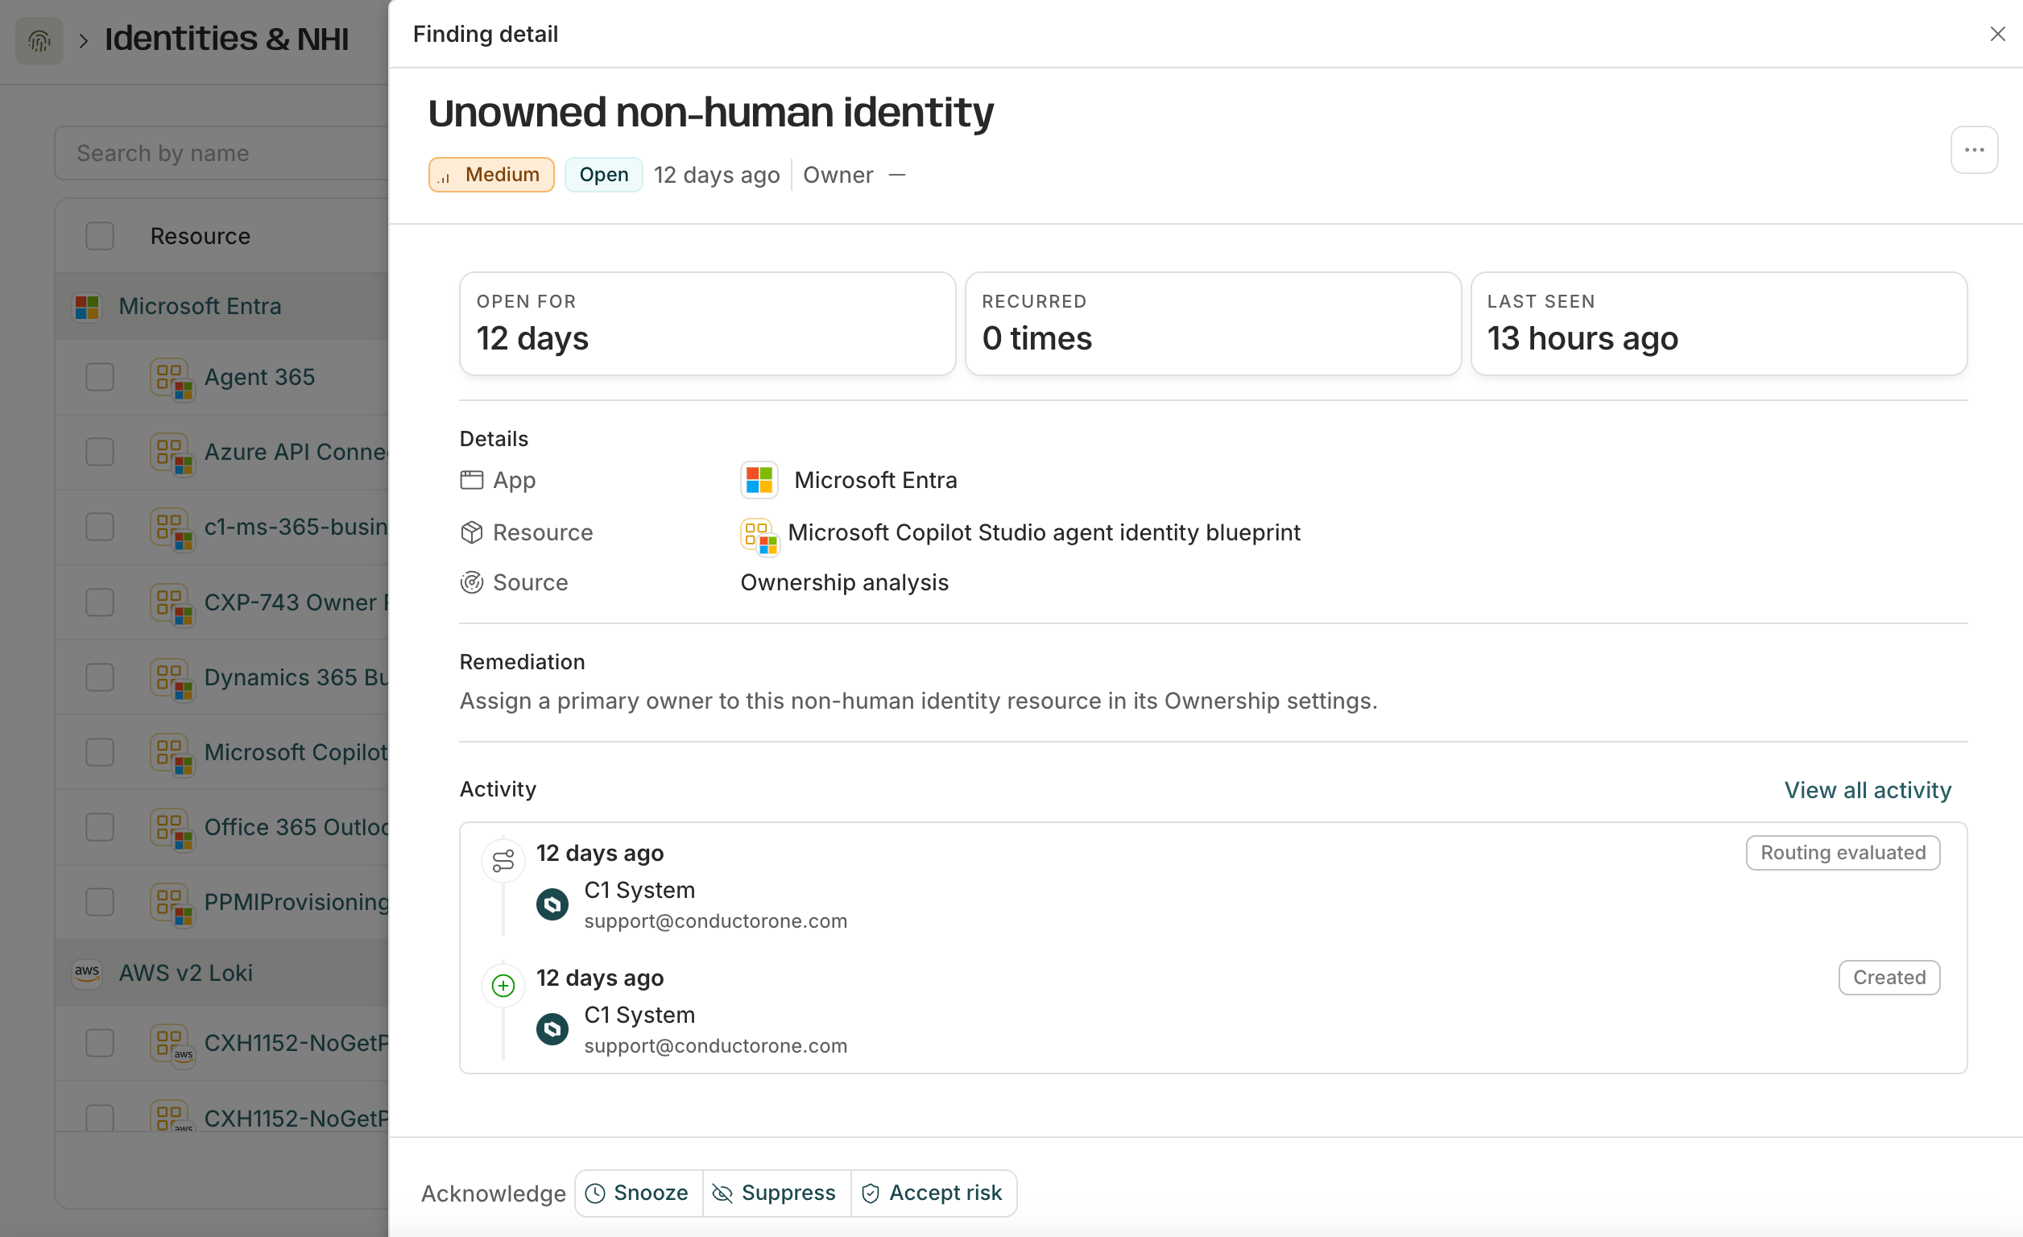2023x1237 pixels.
Task: Click the Microsoft Entra logo in Details
Action: pyautogui.click(x=759, y=480)
